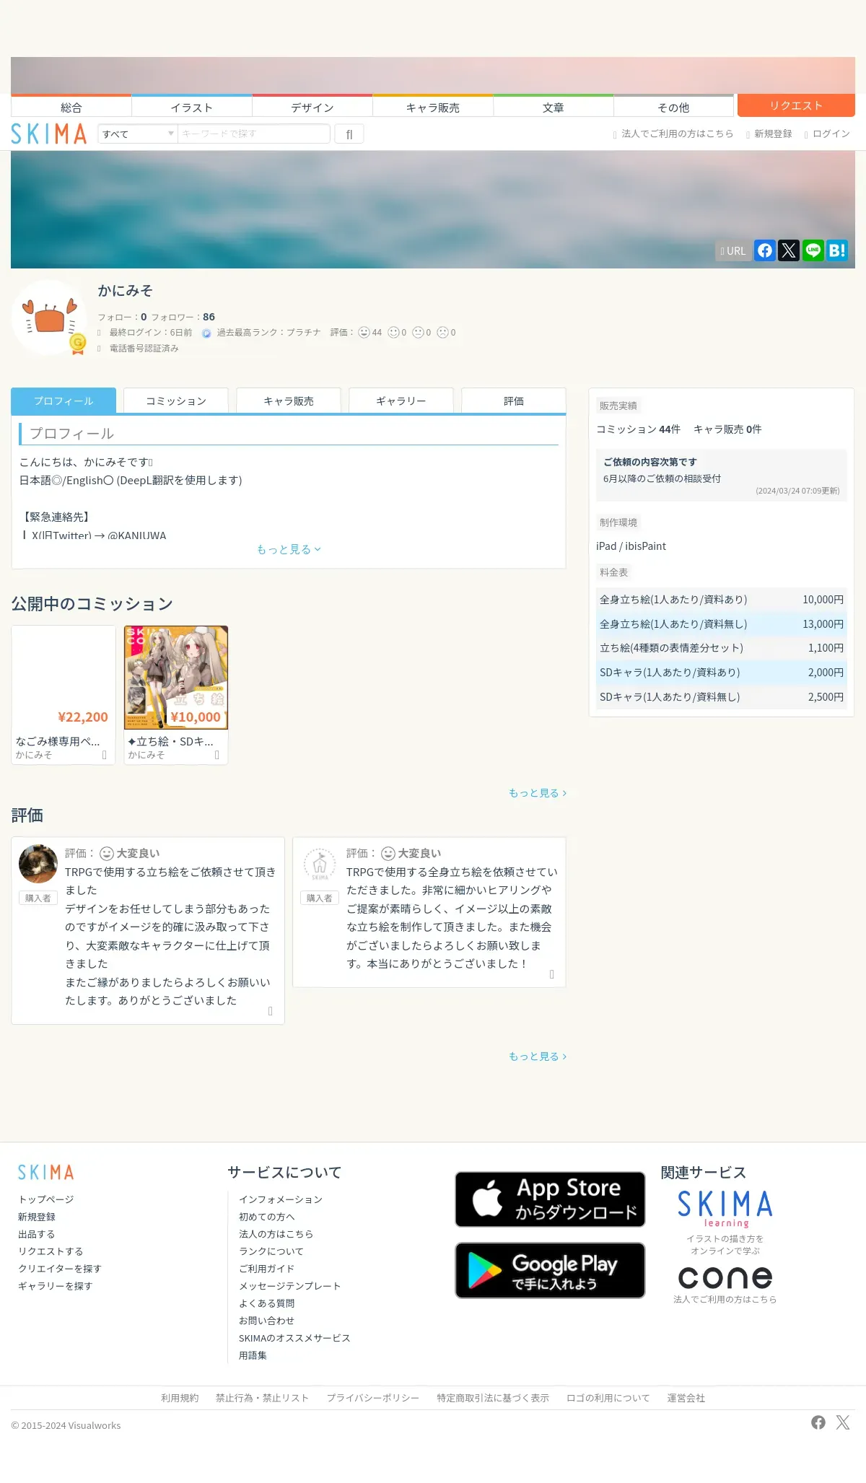Open cone corporate service logo
Image resolution: width=866 pixels, height=1483 pixels.
725,1277
